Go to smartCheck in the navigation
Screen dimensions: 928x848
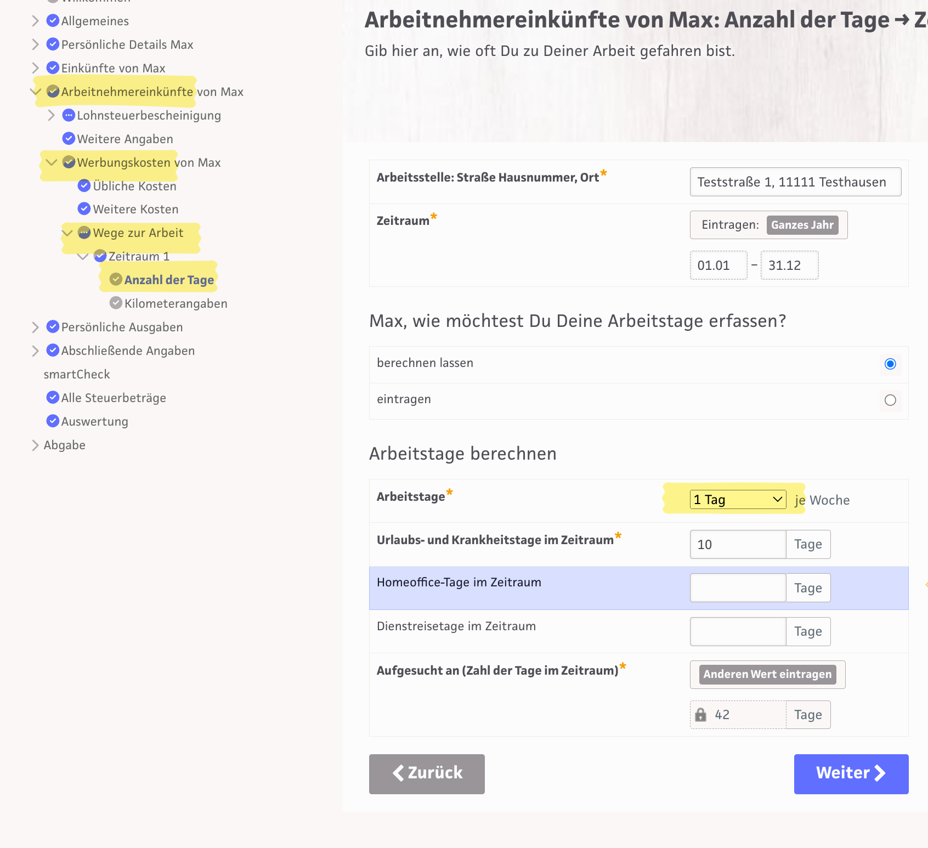77,374
